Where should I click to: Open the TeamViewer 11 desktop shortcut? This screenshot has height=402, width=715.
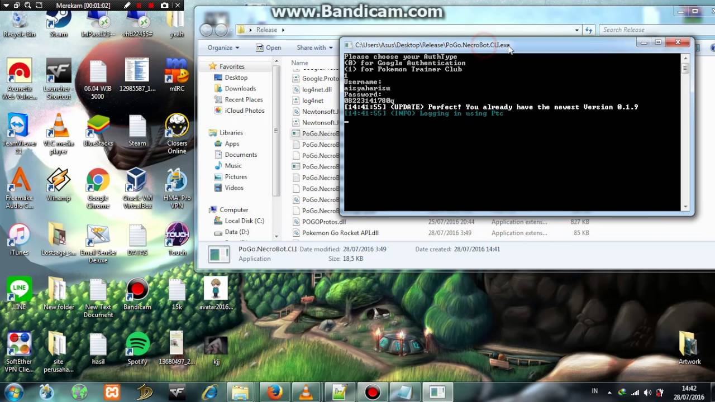pos(19,134)
